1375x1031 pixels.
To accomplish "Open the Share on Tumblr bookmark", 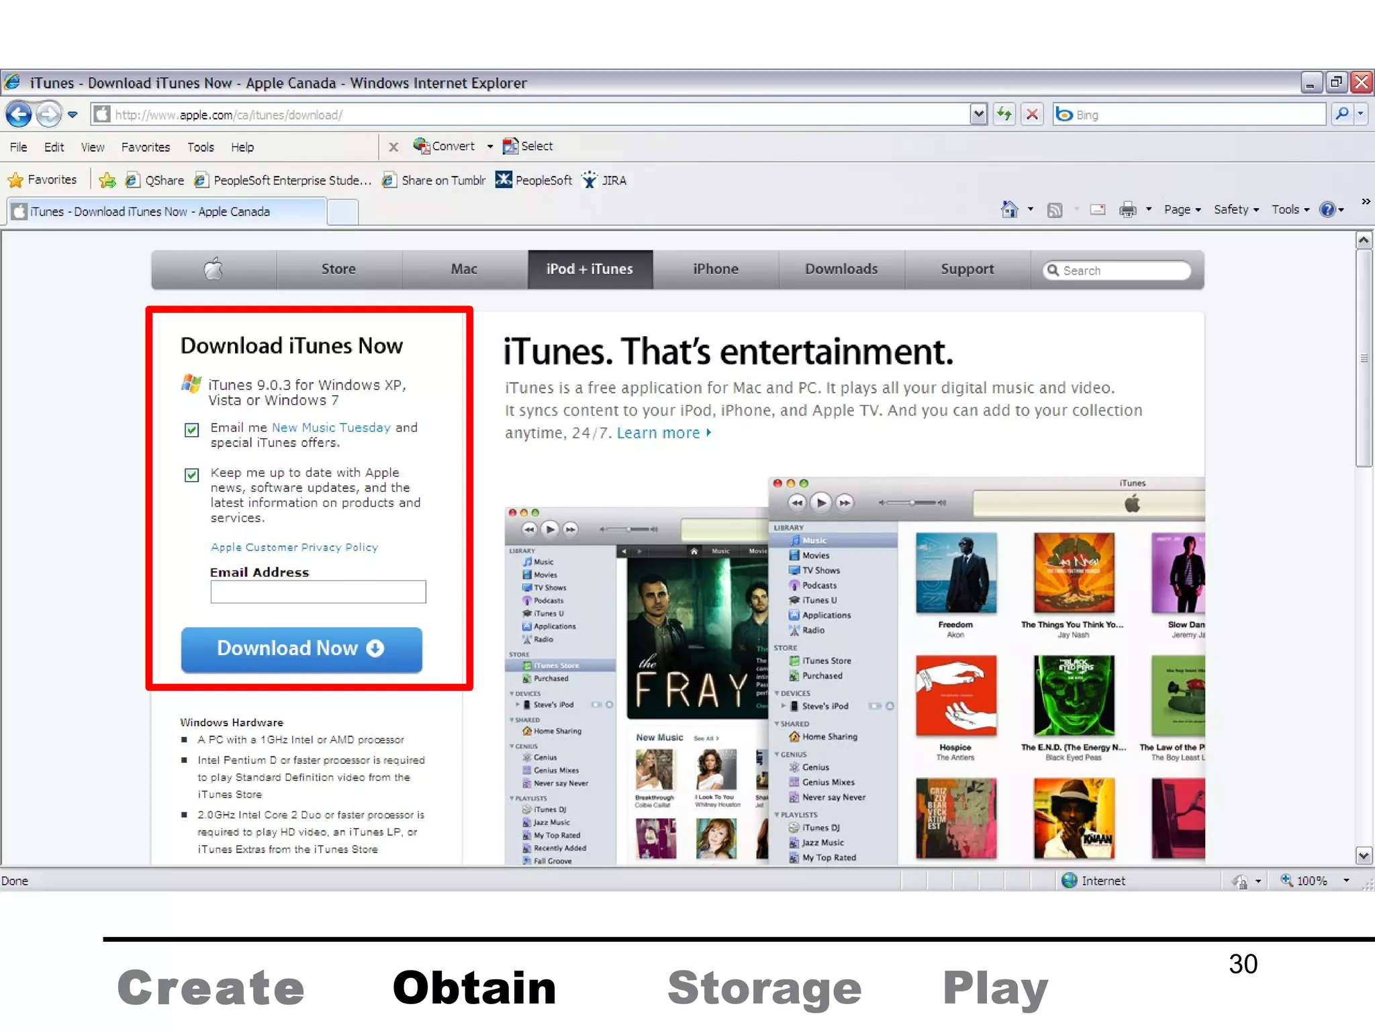I will click(x=433, y=180).
